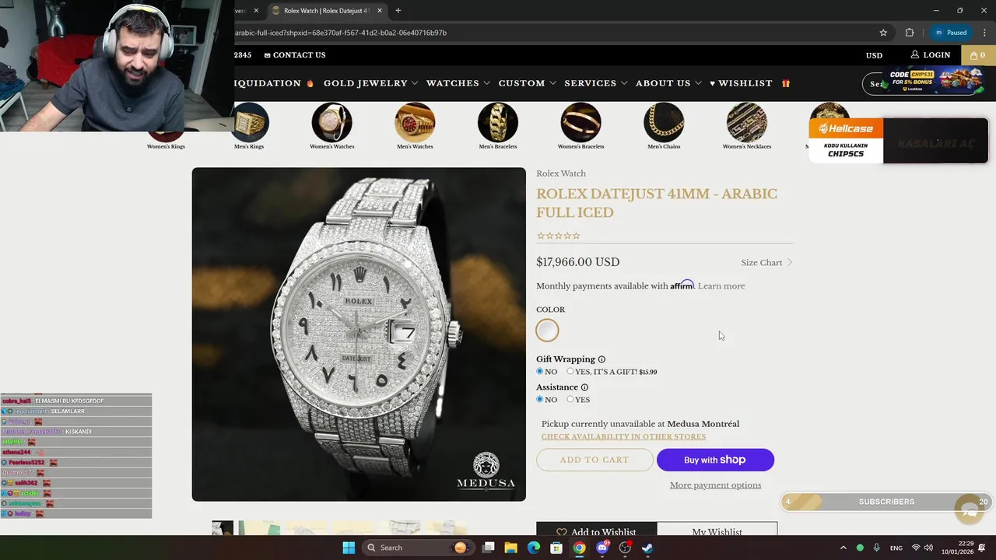
Task: Click Add to Wishlist button
Action: tap(596, 530)
